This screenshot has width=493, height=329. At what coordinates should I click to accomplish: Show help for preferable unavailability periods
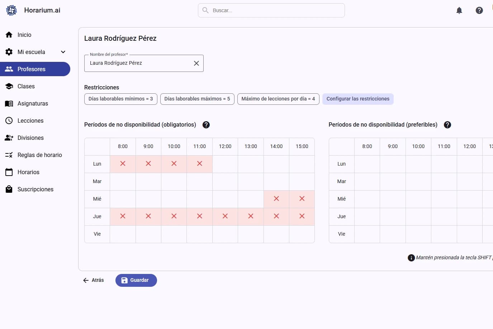click(447, 125)
